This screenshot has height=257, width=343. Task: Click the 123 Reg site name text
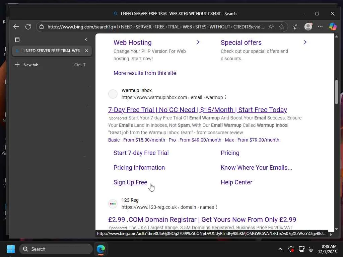130,200
